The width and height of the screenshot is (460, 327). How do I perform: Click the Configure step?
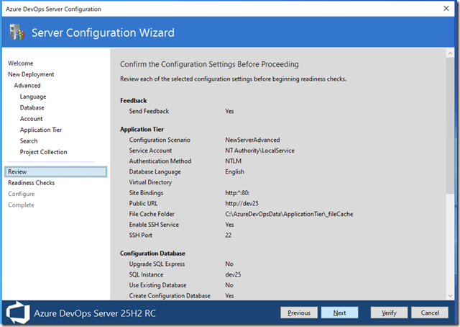(22, 194)
